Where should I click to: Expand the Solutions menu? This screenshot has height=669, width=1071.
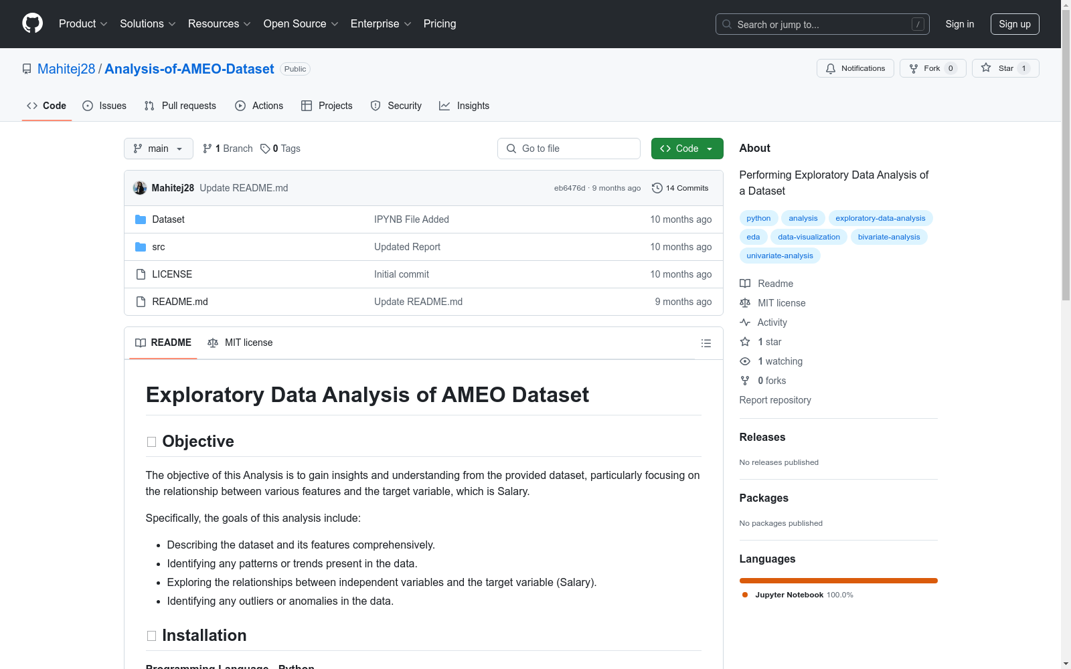tap(148, 24)
